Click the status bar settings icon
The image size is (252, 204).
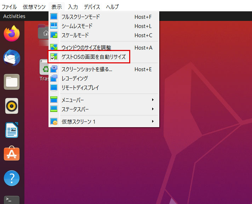click(x=54, y=109)
